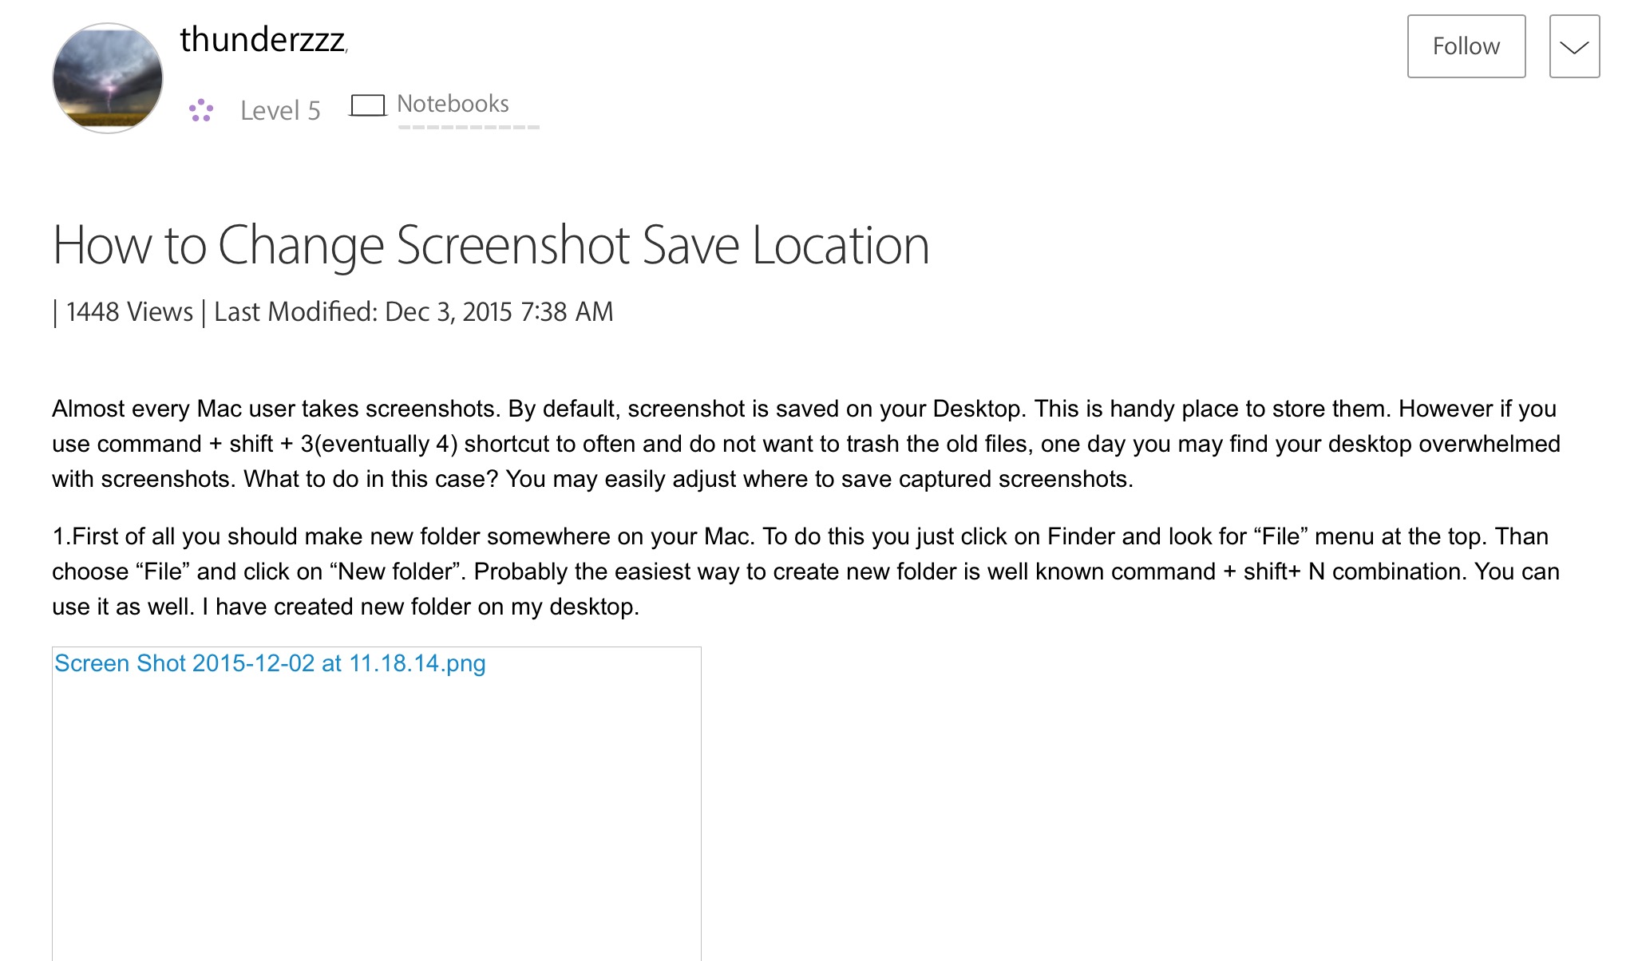Click the word "Finder" in step 1

[1081, 536]
